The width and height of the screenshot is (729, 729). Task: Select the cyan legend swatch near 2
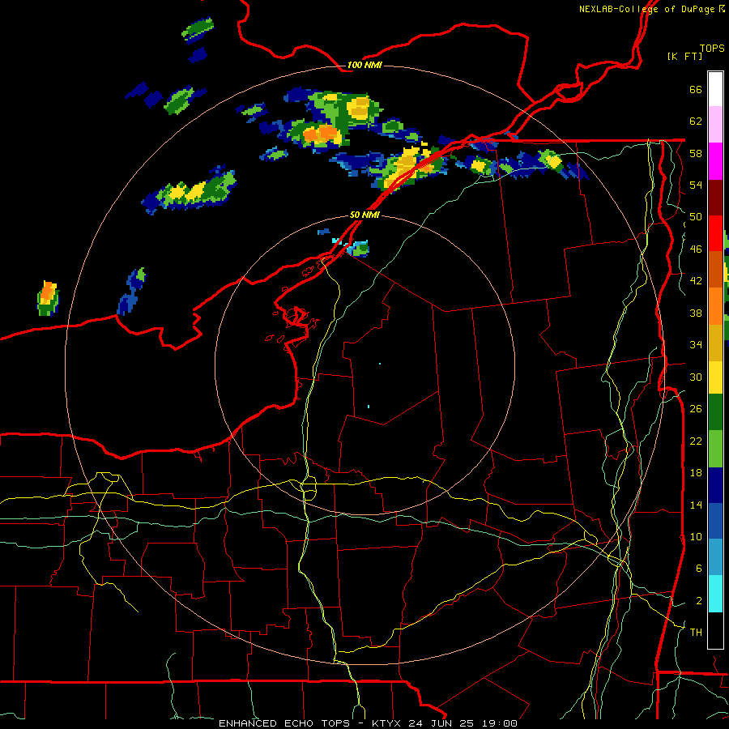[x=715, y=594]
